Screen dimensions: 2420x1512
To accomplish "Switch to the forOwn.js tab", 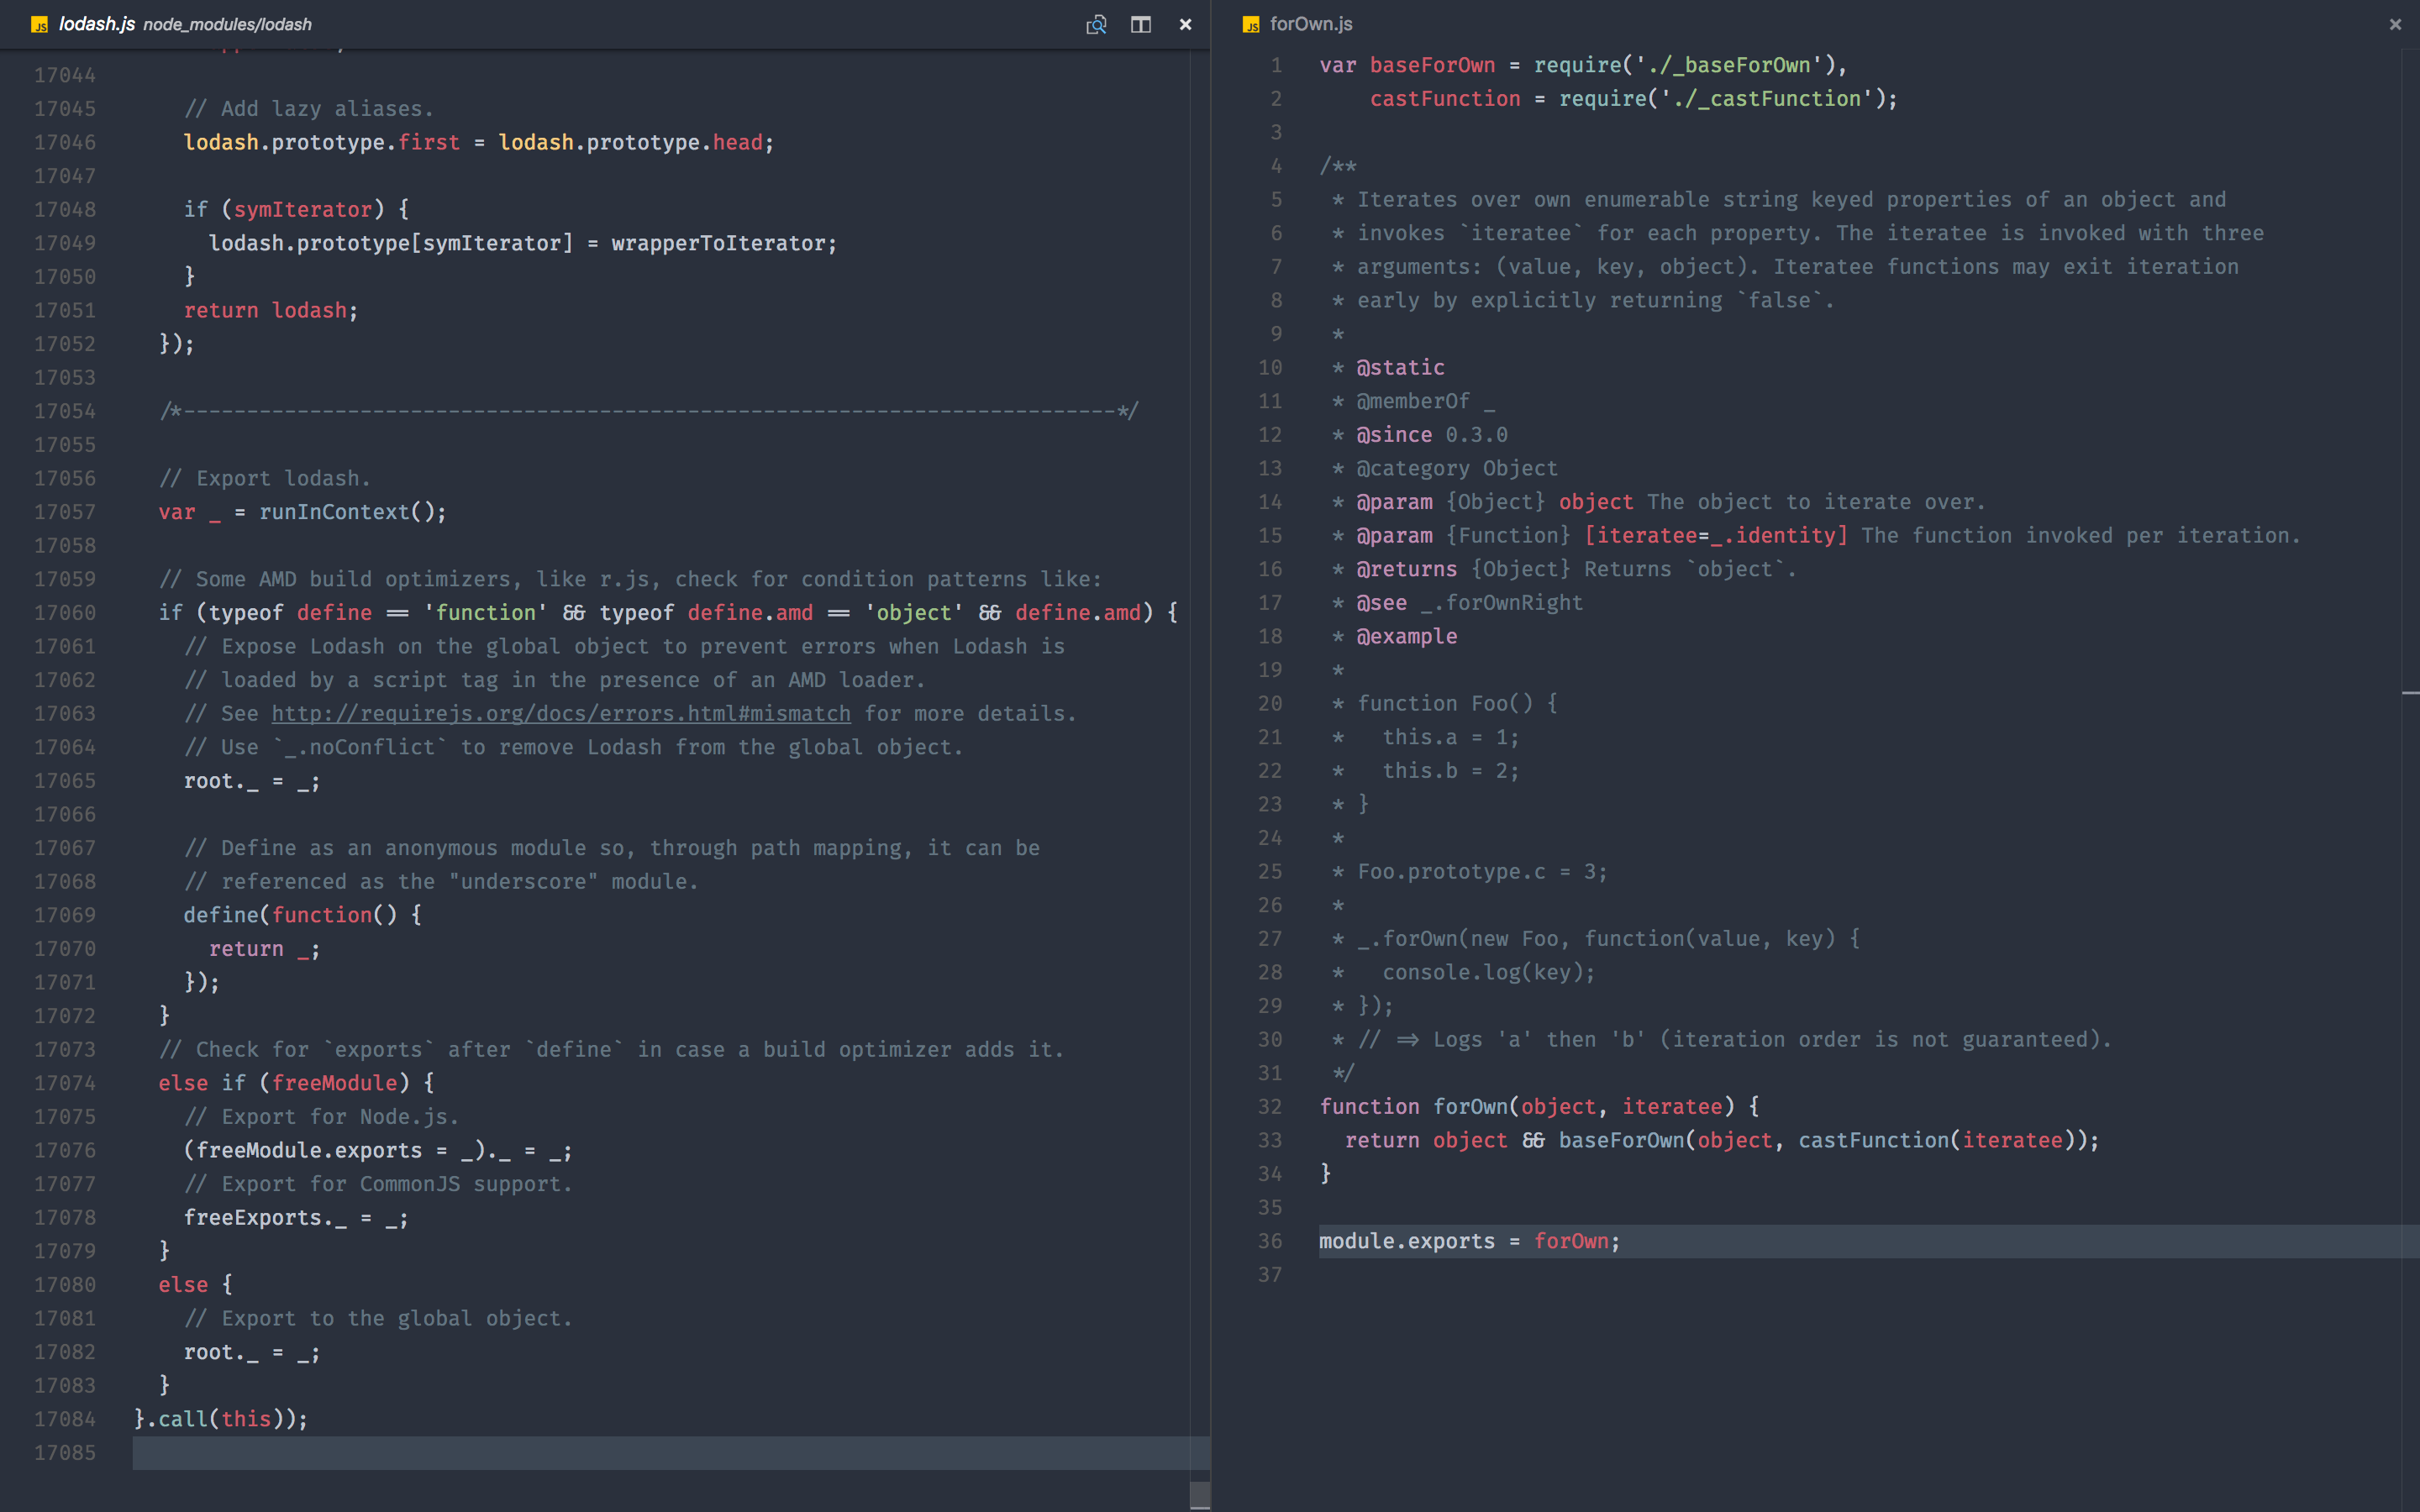I will 1310,24.
